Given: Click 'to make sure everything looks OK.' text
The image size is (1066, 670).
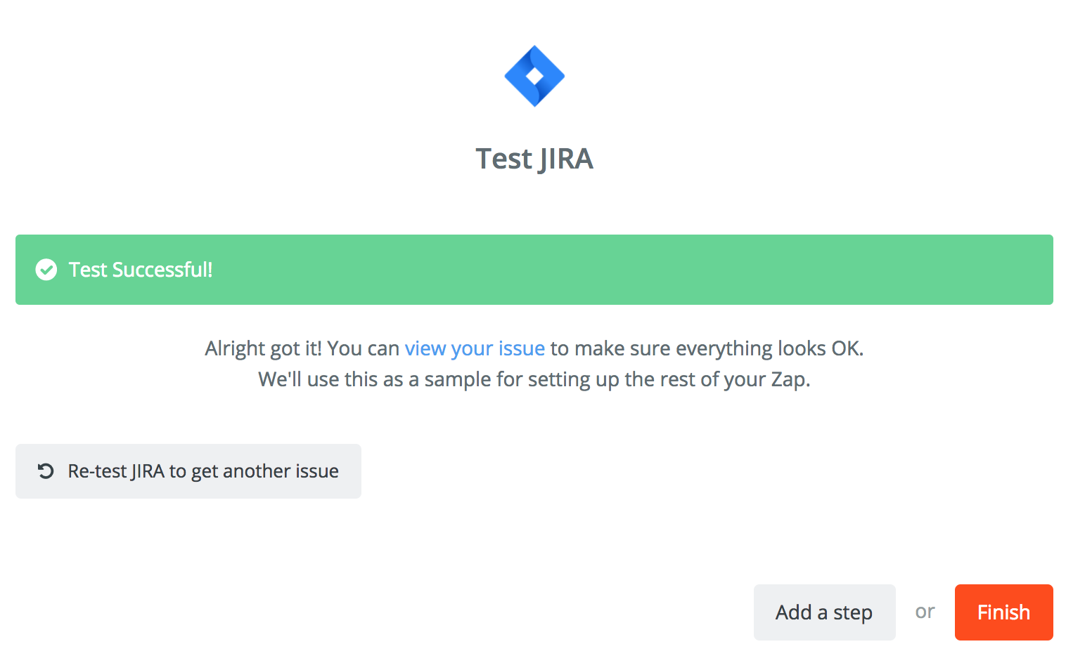Looking at the screenshot, I should tap(707, 348).
